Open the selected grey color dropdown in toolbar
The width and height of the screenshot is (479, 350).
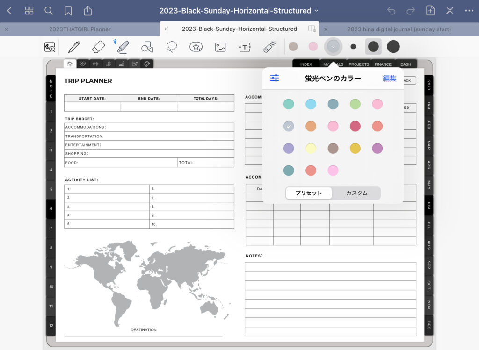point(333,47)
